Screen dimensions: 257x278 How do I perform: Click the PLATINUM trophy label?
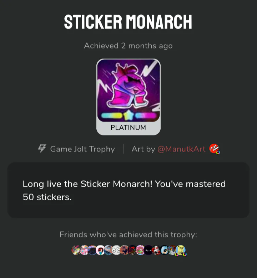[128, 128]
